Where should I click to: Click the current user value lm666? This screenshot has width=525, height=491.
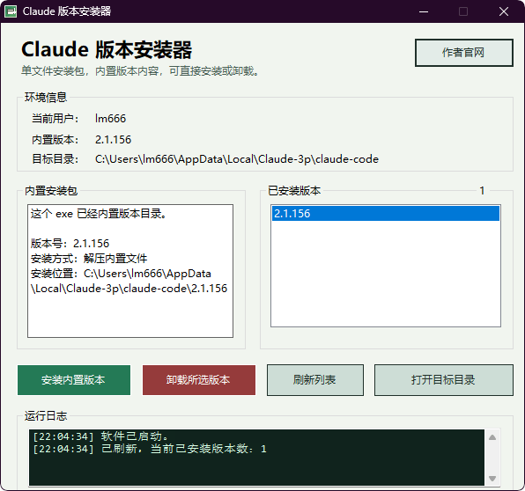point(110,119)
